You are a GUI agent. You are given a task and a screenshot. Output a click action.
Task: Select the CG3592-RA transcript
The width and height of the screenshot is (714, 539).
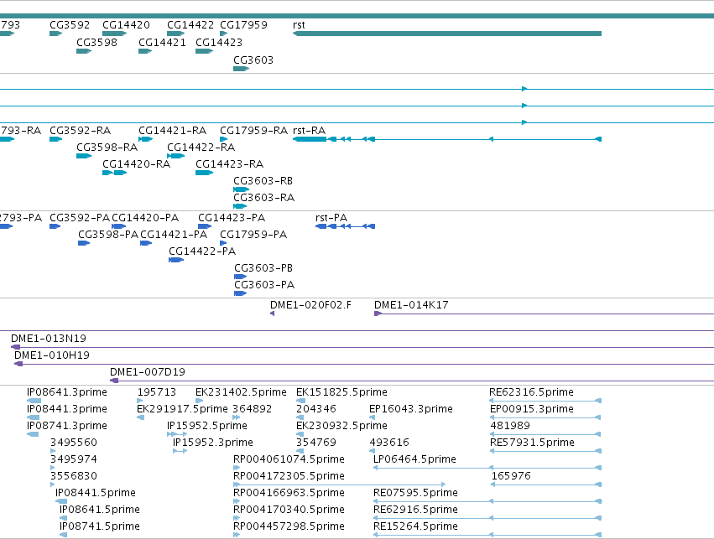click(55, 139)
